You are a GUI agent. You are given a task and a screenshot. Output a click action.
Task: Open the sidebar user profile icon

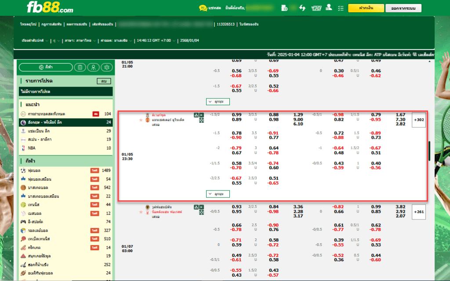[x=93, y=67]
